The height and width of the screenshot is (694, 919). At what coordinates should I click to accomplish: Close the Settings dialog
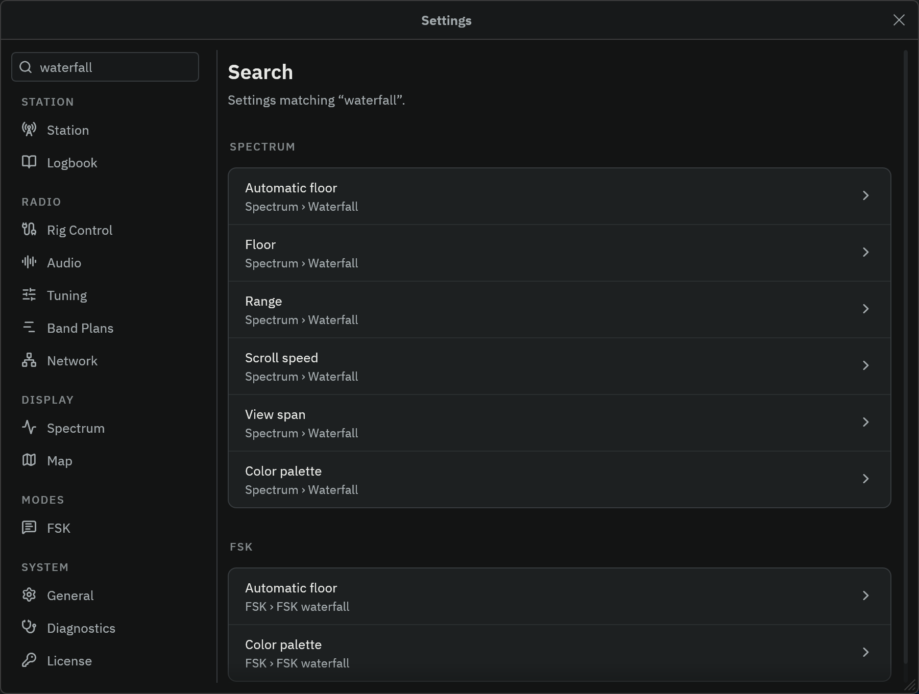click(899, 20)
